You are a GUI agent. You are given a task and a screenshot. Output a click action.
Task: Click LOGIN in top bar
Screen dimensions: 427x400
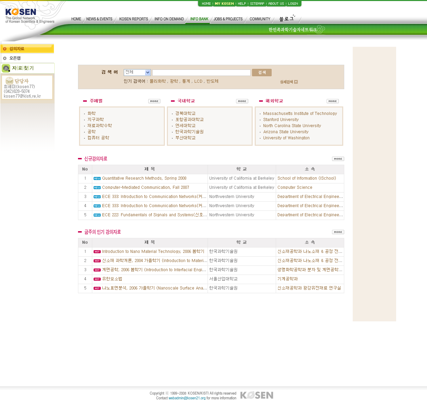pos(293,4)
